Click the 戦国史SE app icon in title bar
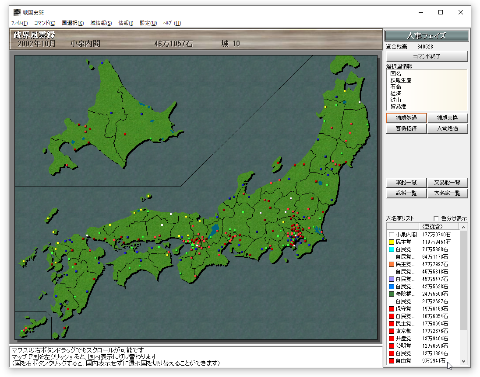This screenshot has width=480, height=377. pos(17,12)
